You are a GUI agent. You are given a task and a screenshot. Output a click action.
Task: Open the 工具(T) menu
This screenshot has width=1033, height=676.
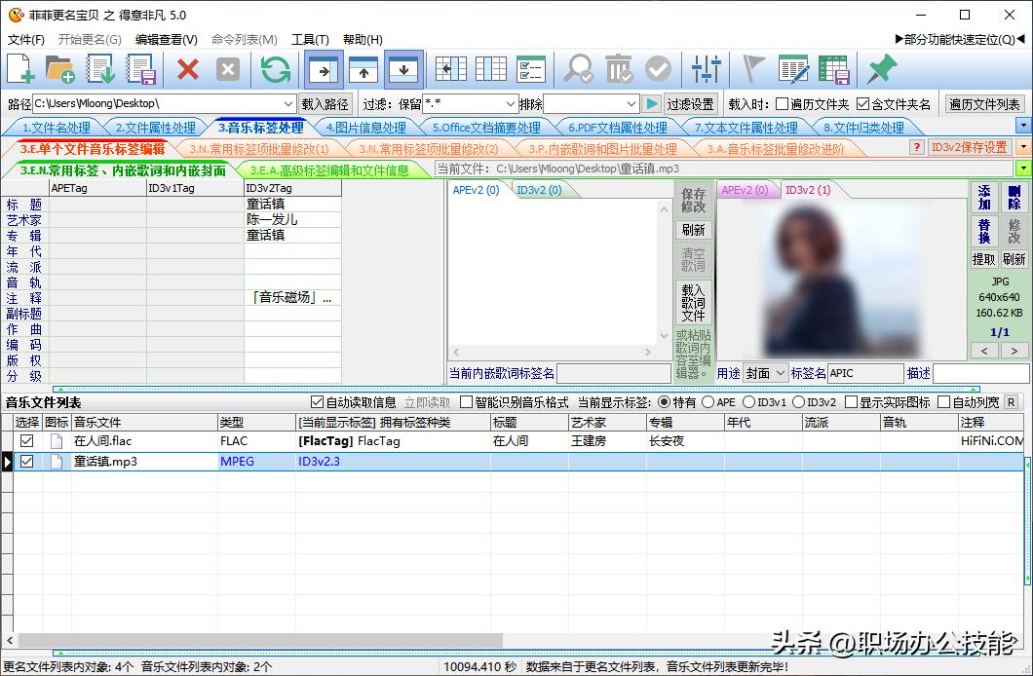point(310,40)
